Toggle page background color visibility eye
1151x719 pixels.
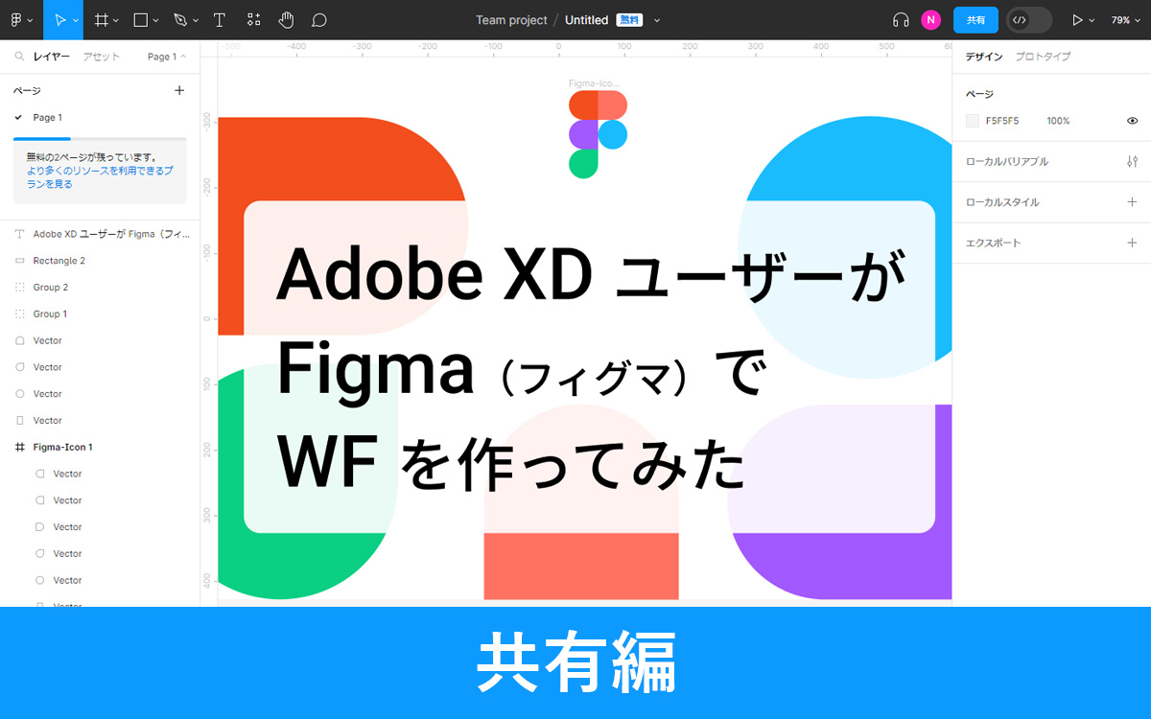1132,121
